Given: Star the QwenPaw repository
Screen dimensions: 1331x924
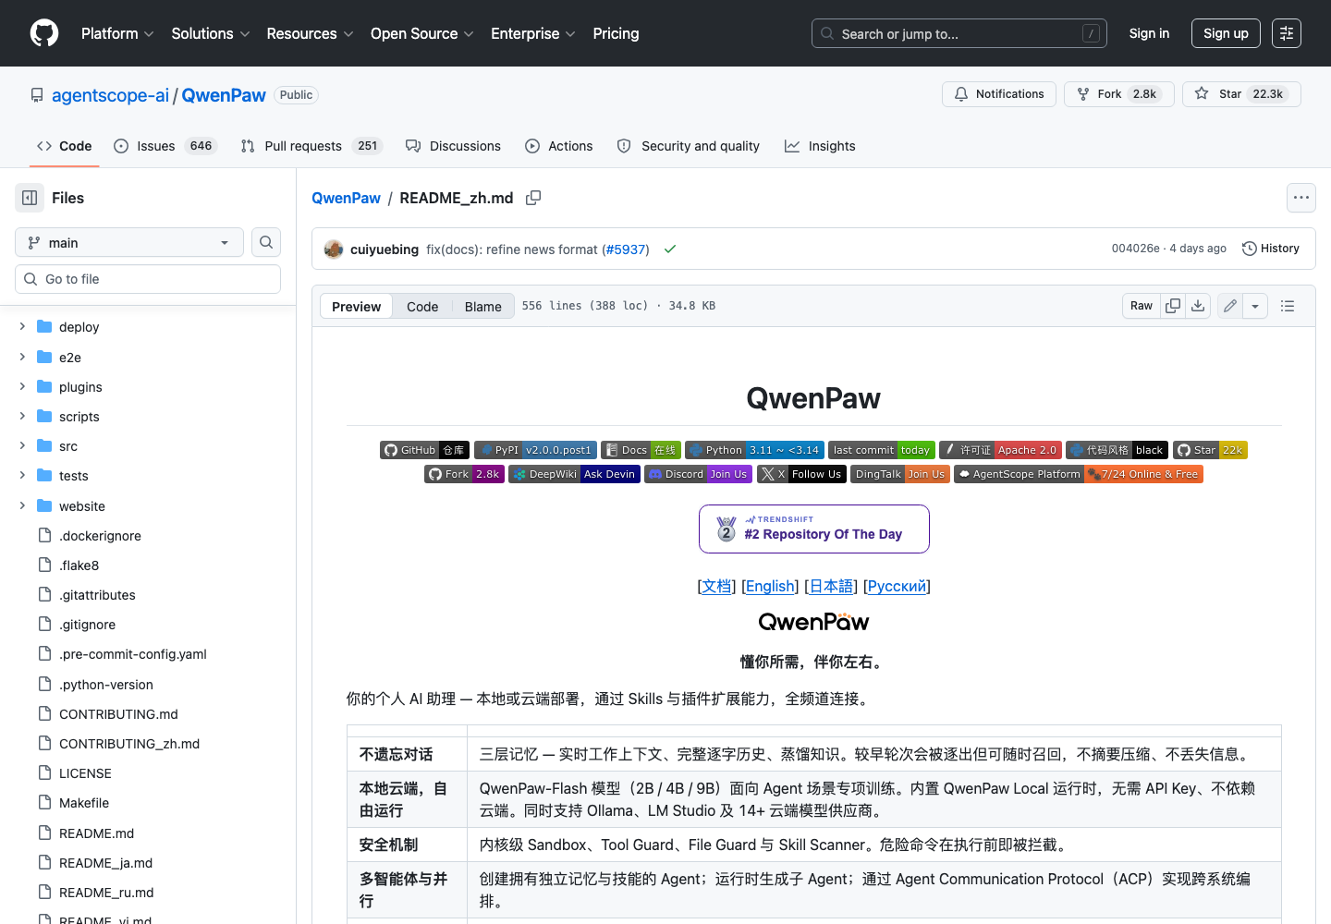Looking at the screenshot, I should click(x=1241, y=94).
